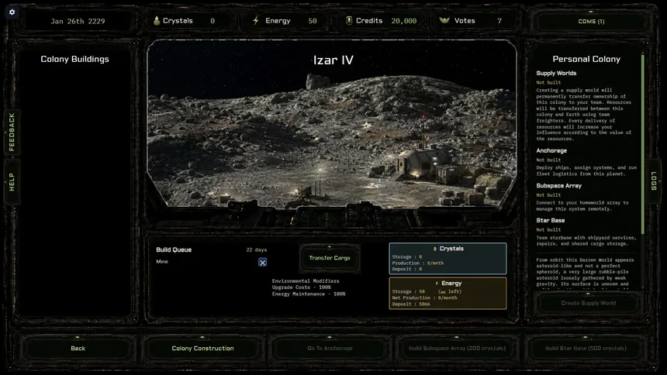This screenshot has height=375, width=667.
Task: Click the 22 days build timer
Action: tap(257, 250)
